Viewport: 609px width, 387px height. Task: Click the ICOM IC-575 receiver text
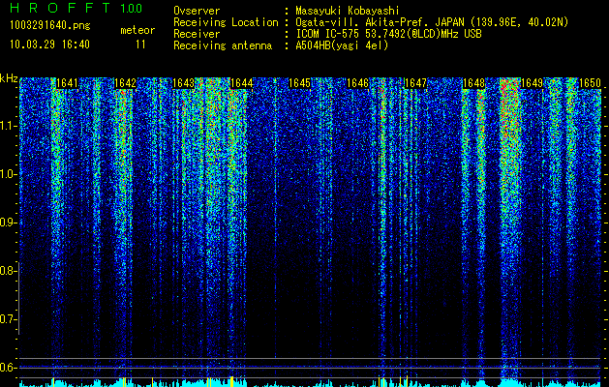[x=388, y=34]
